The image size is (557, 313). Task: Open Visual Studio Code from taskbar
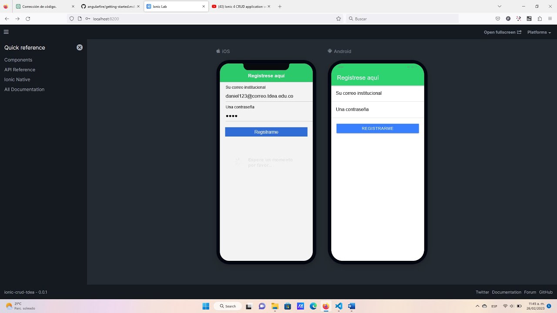click(x=339, y=306)
